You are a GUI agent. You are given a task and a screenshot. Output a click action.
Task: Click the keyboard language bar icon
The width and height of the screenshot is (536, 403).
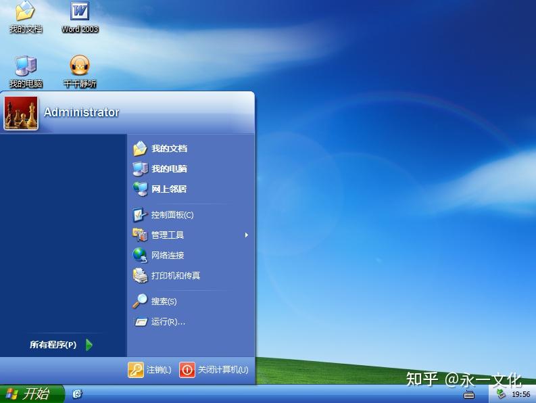[x=469, y=395]
